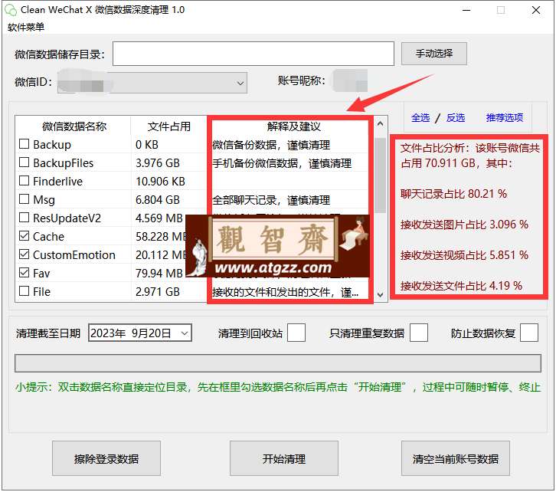556x492 pixels.
Task: Enable 清理到回收站 checkbox
Action: coord(296,333)
